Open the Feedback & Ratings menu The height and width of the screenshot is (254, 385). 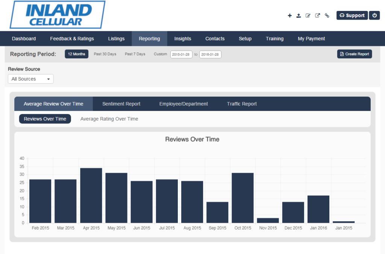click(x=72, y=39)
